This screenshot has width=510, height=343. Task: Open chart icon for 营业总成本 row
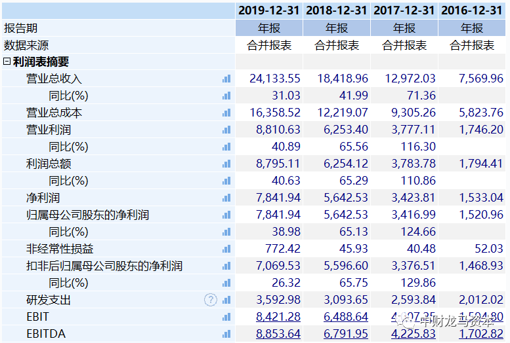click(x=226, y=113)
